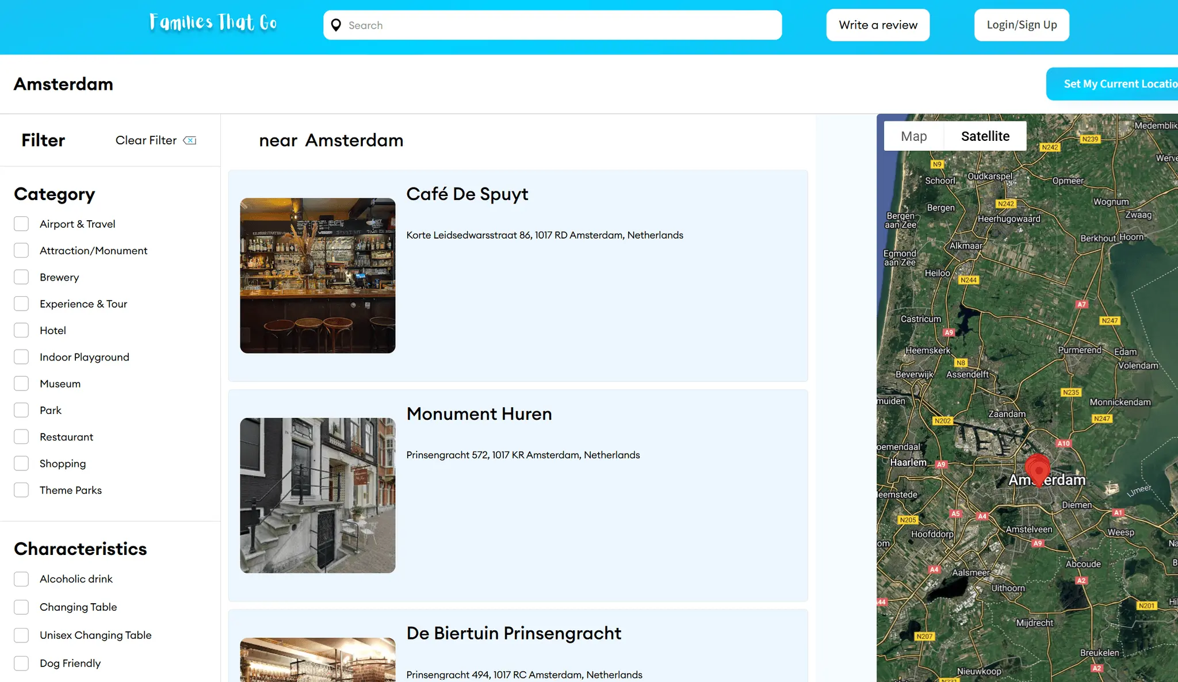Viewport: 1178px width, 682px height.
Task: Click the Korte Leidsedwarsstraat 86 address
Action: point(545,235)
